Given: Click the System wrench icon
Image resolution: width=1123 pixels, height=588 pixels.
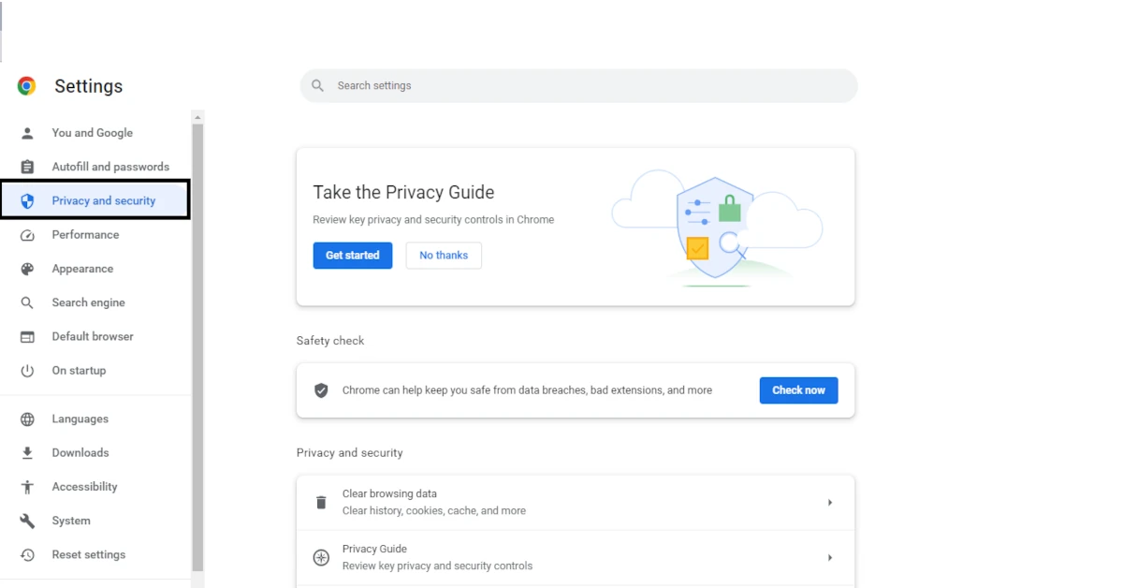Looking at the screenshot, I should tap(27, 521).
